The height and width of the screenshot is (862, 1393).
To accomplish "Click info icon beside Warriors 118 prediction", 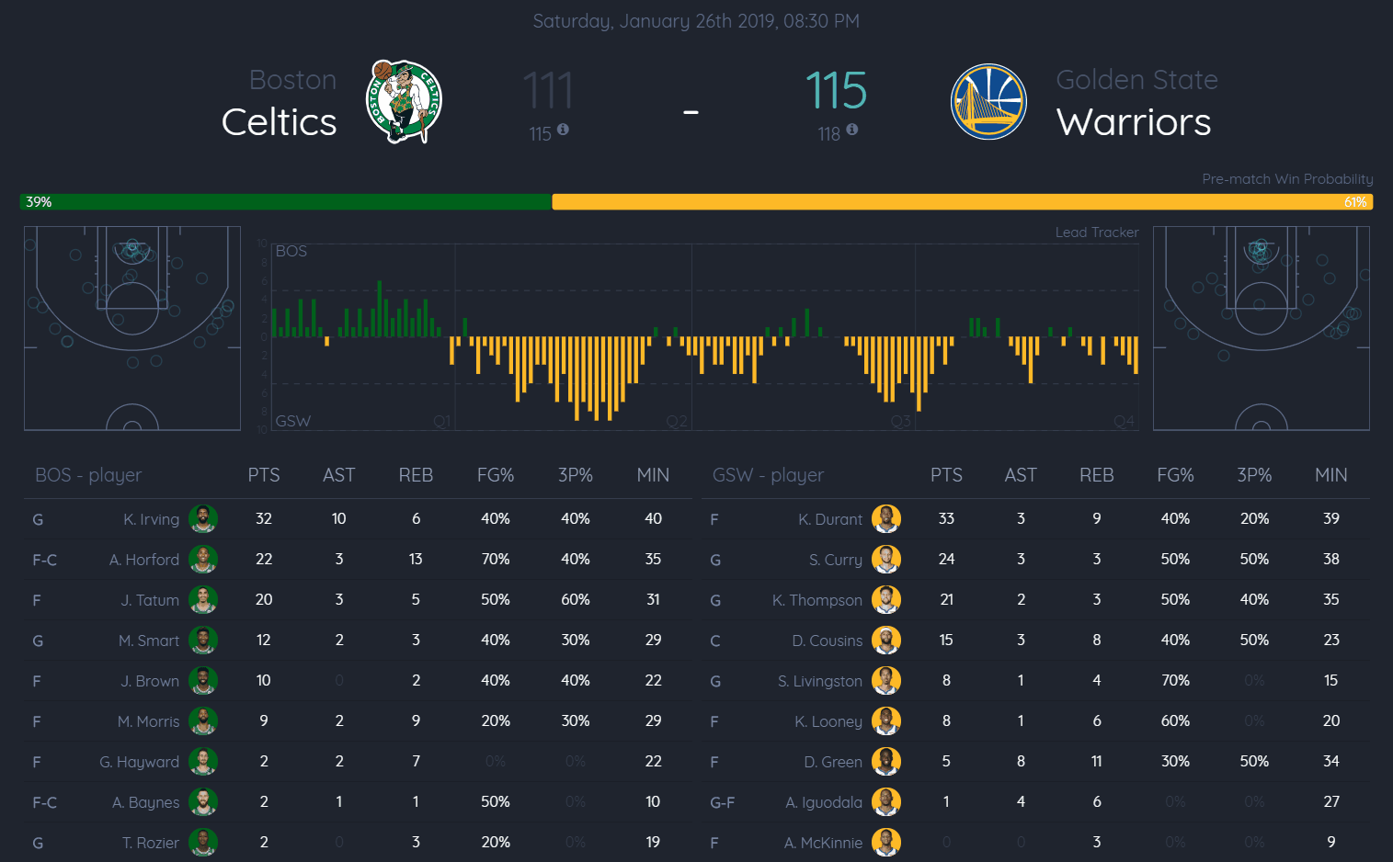I will tap(852, 130).
